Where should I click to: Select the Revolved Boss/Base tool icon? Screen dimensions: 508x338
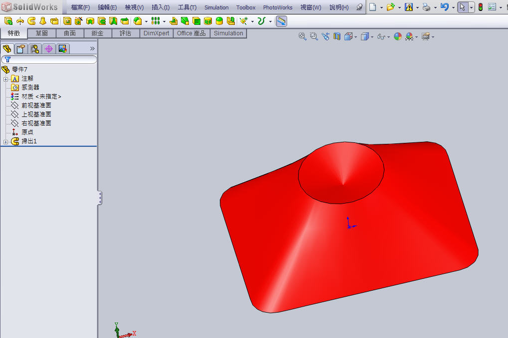(20, 21)
